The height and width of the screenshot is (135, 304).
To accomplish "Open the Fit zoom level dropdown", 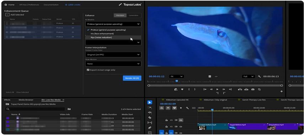I will click(176, 76).
